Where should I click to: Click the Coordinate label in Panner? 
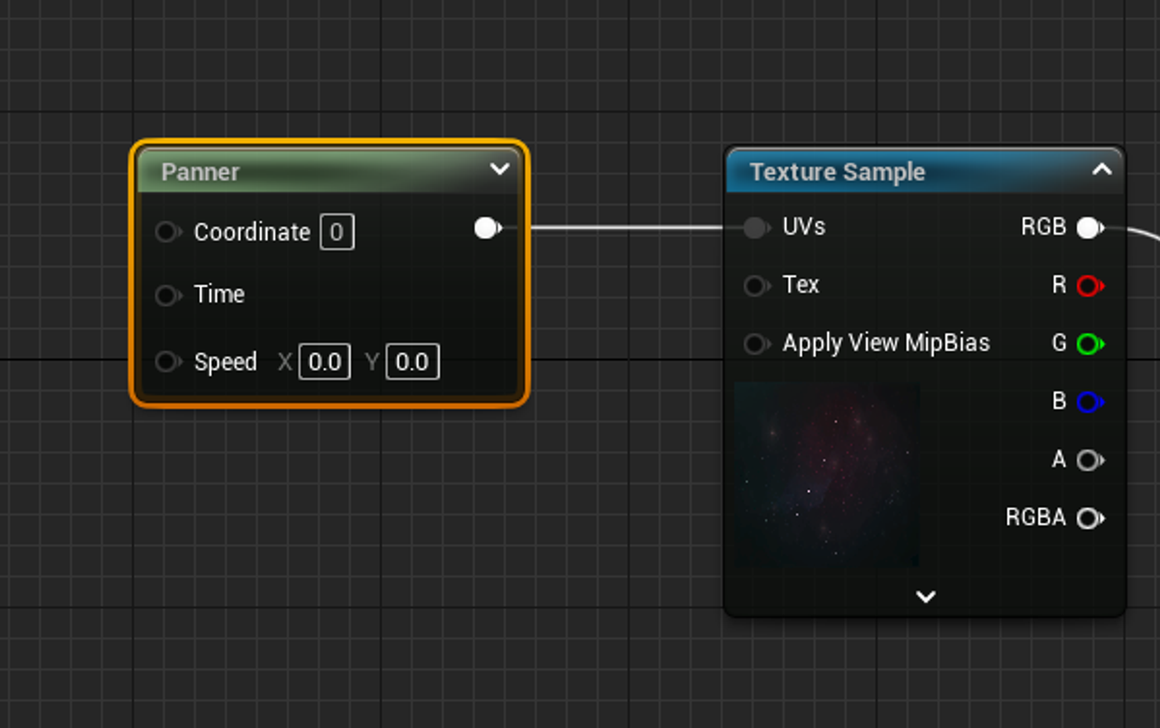[x=252, y=232]
